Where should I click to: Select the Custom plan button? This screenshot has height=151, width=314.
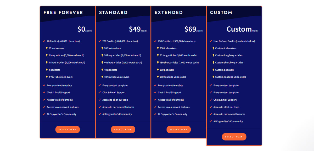tap(234, 137)
